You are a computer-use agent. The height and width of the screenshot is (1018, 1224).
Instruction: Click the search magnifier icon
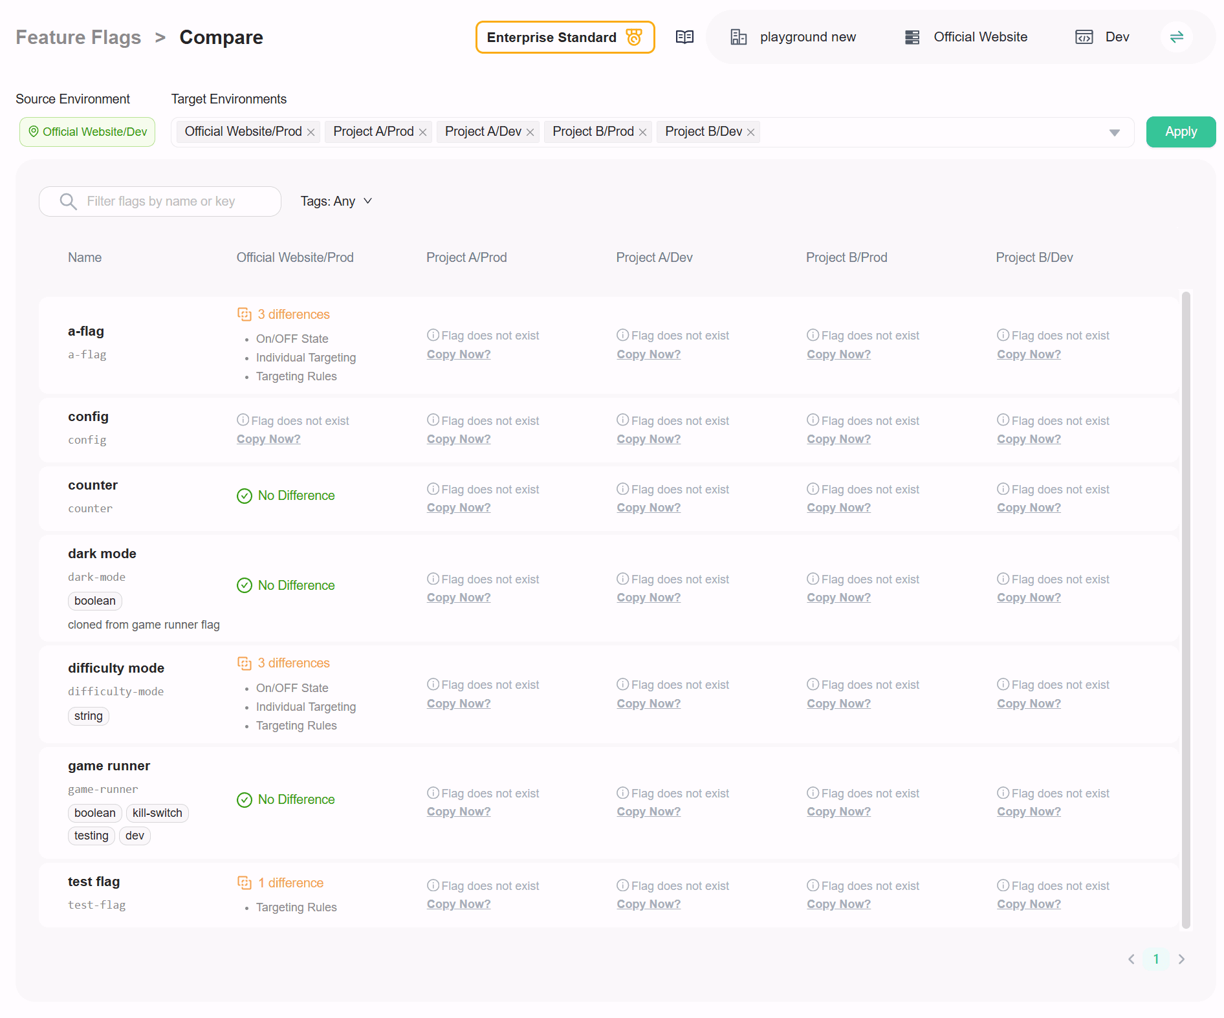[x=68, y=201]
